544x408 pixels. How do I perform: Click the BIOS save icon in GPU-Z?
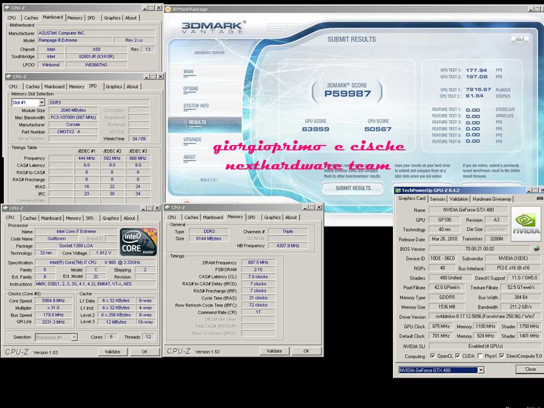(x=537, y=249)
